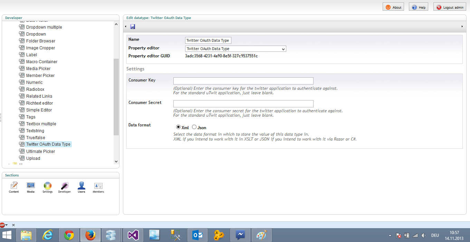
Task: Open Outlook from the taskbar
Action: (x=197, y=235)
